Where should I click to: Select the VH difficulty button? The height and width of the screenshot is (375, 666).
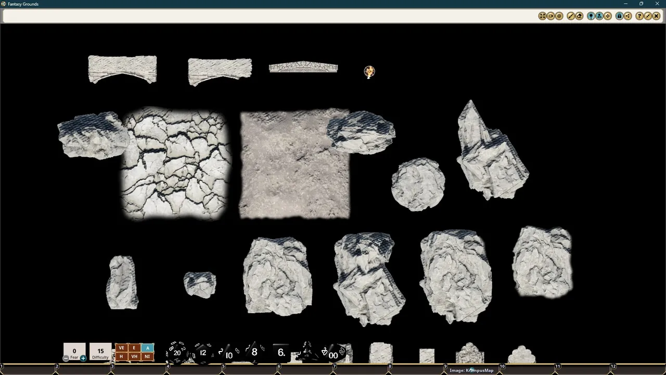pos(134,357)
